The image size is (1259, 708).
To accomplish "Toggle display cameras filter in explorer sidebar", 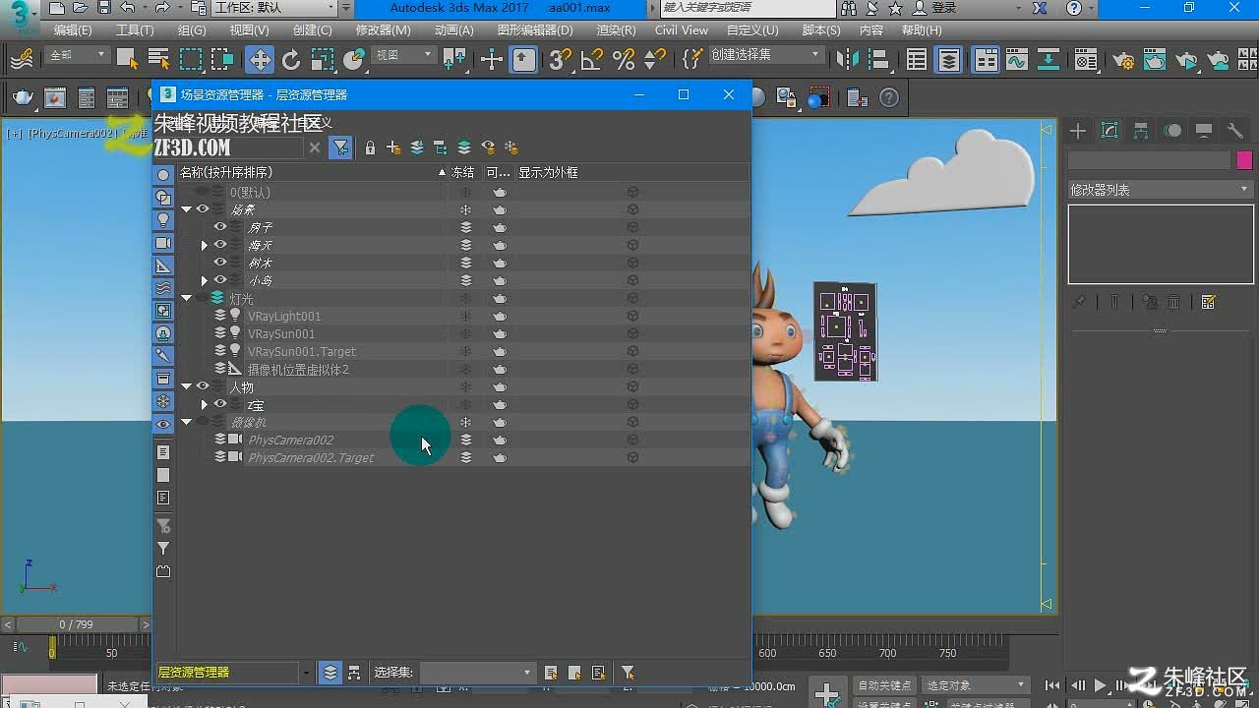I will [x=163, y=243].
